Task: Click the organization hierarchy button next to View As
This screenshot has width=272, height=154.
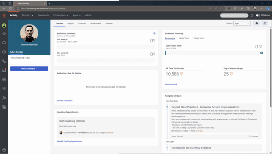Action: (x=257, y=23)
